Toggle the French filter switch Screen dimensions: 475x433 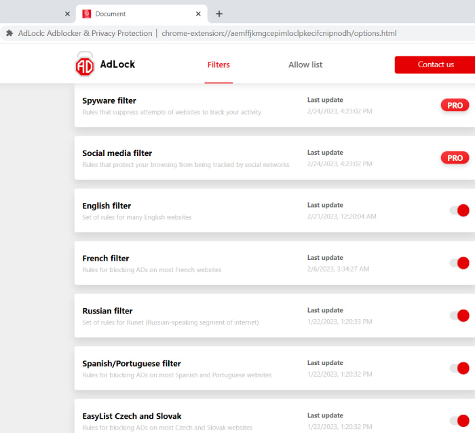coord(459,263)
